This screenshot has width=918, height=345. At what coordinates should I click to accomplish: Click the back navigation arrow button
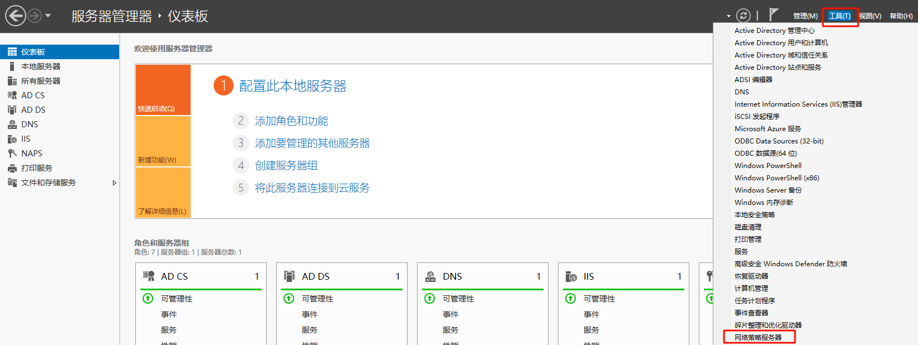(x=16, y=16)
